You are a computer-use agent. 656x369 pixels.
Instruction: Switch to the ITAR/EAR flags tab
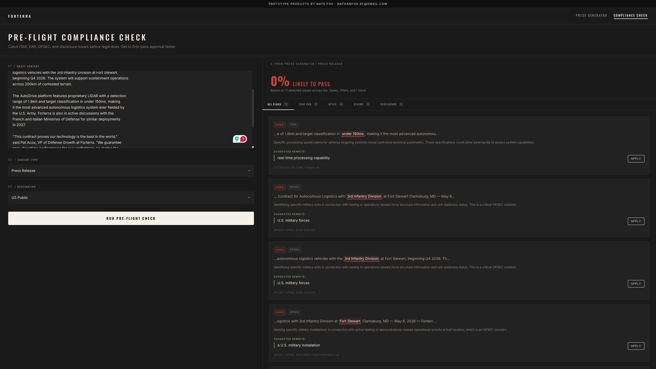tap(308, 104)
